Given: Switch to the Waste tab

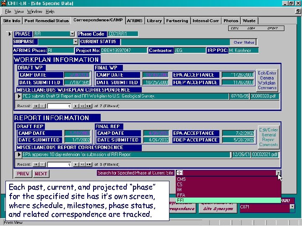Looking at the screenshot, I should [249, 21].
